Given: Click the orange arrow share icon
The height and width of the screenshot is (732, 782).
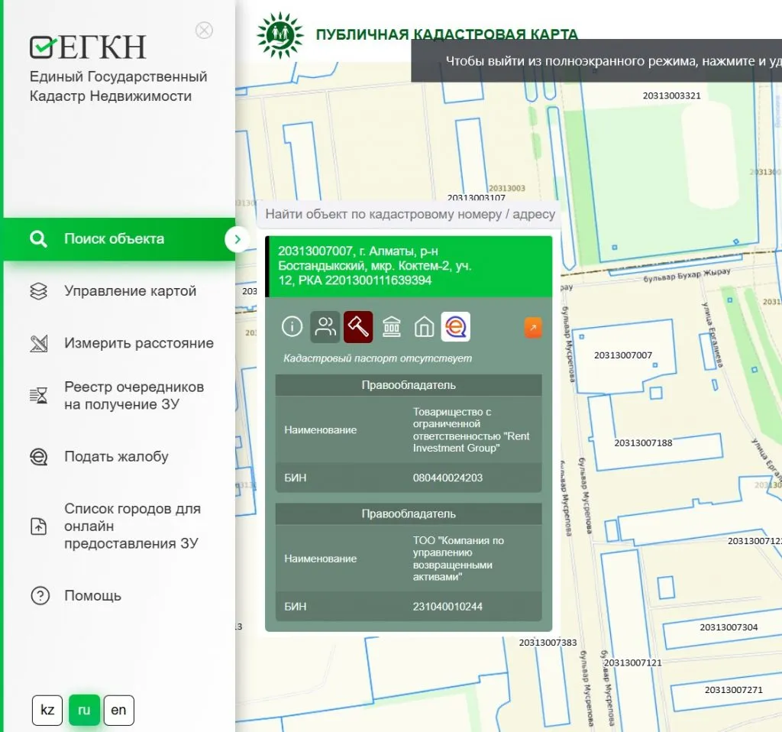Looking at the screenshot, I should pos(533,328).
